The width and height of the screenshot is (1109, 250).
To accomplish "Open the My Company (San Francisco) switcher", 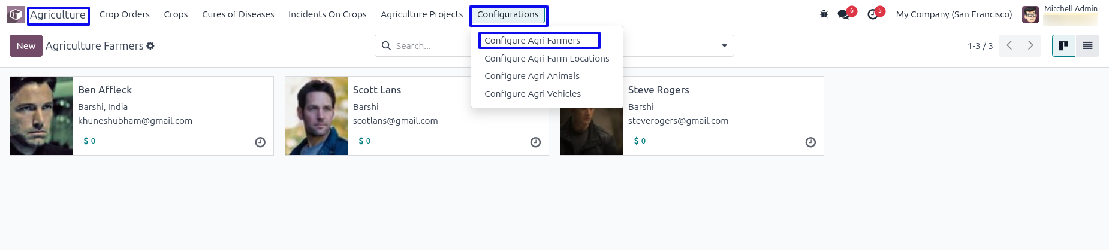I will tap(954, 14).
